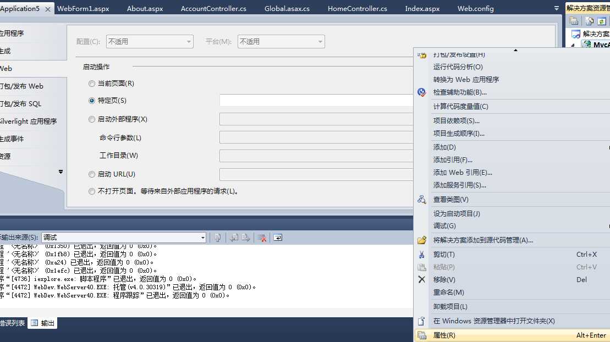Screen dimensions: 610x342
Task: Select the 不打开页面 radio button
Action: 92,191
